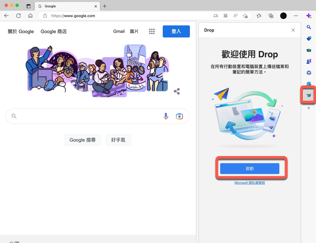This screenshot has width=316, height=243.
Task: Open the sidebar Shopping tag icon
Action: tap(309, 38)
